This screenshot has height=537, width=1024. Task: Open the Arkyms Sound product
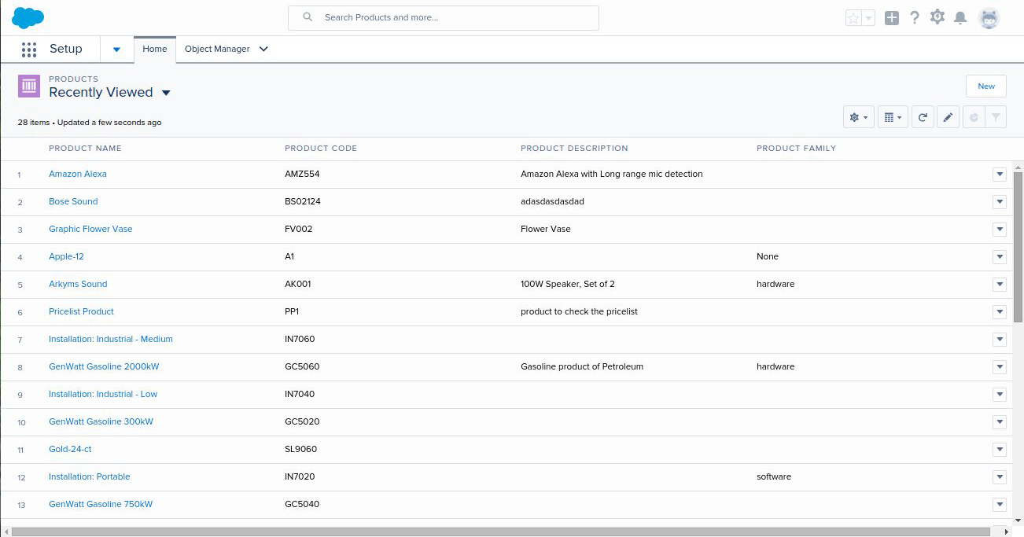click(78, 284)
